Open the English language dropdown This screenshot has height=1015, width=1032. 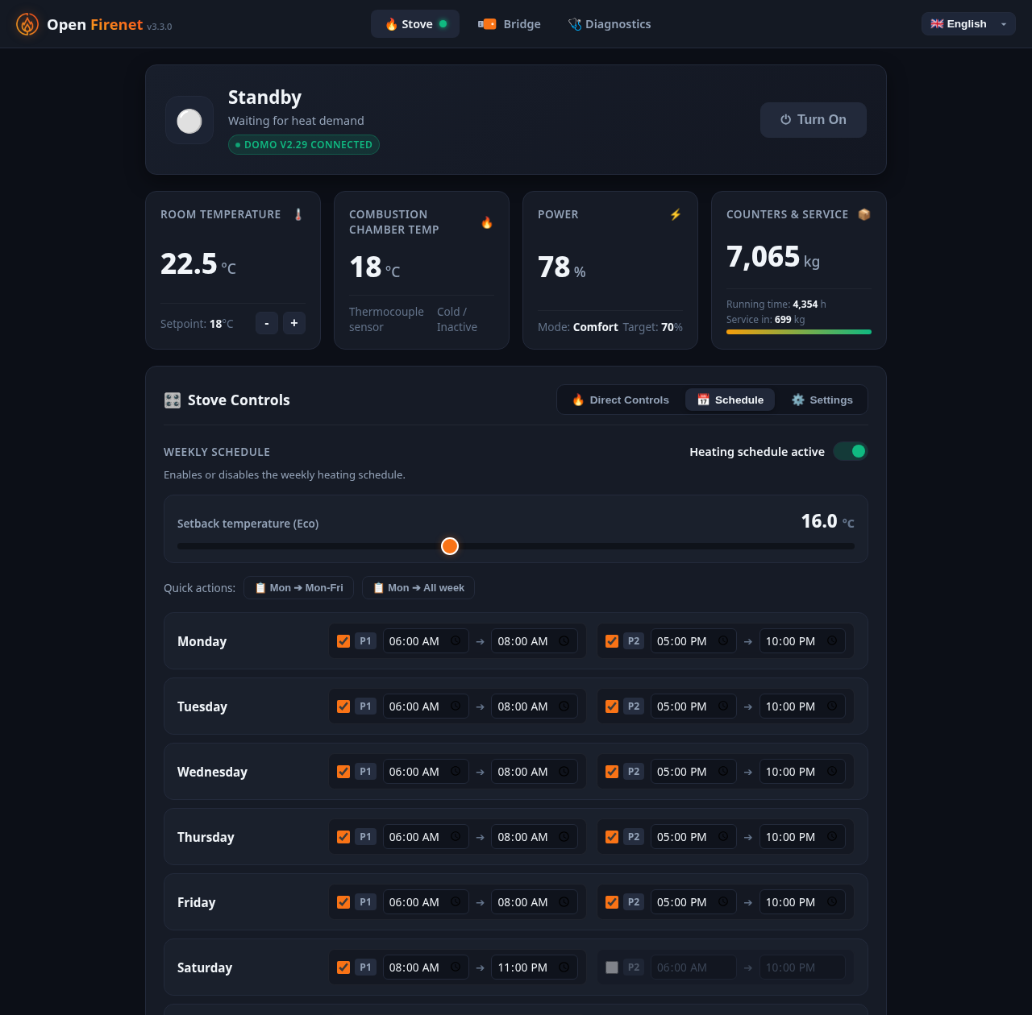[968, 24]
